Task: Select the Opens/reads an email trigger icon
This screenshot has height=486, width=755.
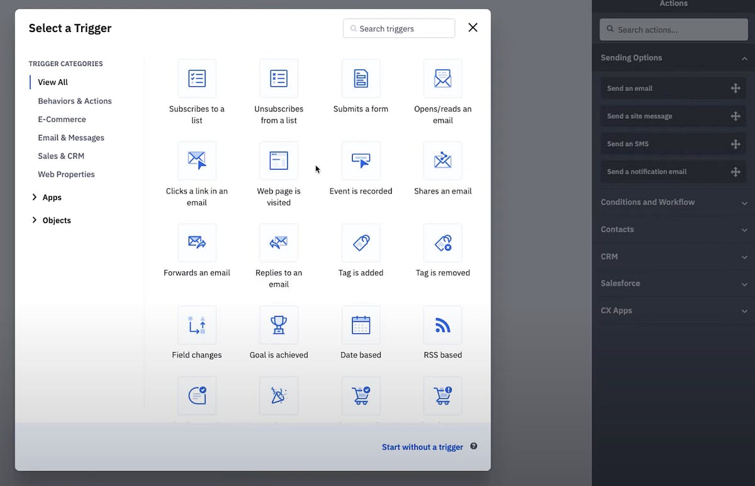Action: pos(443,79)
